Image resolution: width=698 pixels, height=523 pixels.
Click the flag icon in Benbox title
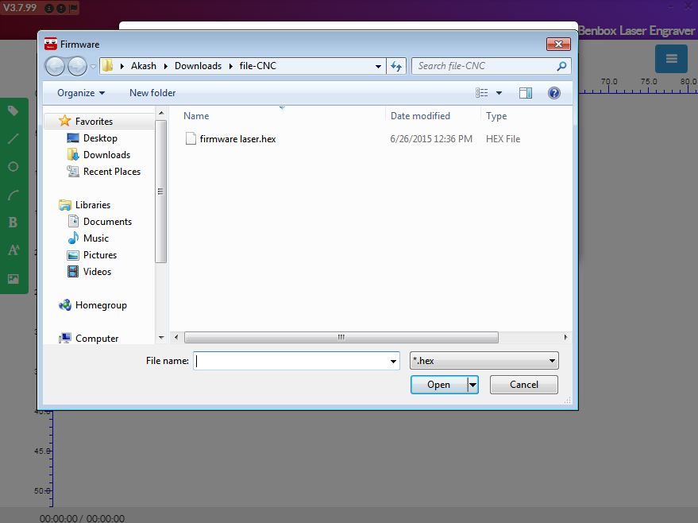[x=73, y=8]
